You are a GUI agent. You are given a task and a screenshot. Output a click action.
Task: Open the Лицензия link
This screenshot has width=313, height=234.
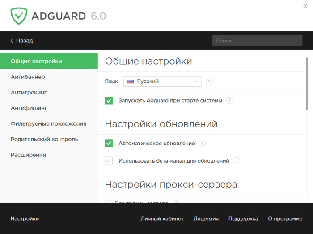pyautogui.click(x=206, y=218)
